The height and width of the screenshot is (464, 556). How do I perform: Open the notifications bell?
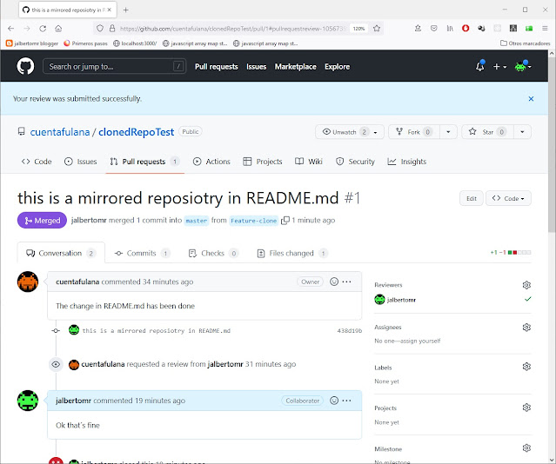[x=480, y=66]
